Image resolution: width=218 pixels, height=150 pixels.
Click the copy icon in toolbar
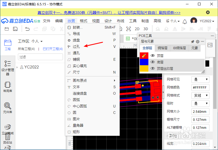tap(53, 29)
